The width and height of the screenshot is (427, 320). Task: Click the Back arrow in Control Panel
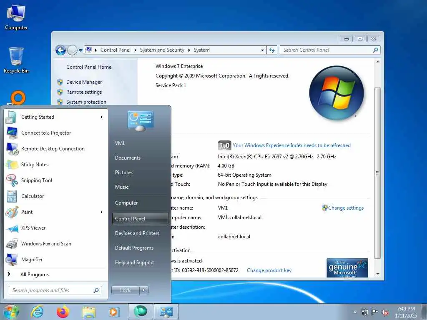[60, 50]
